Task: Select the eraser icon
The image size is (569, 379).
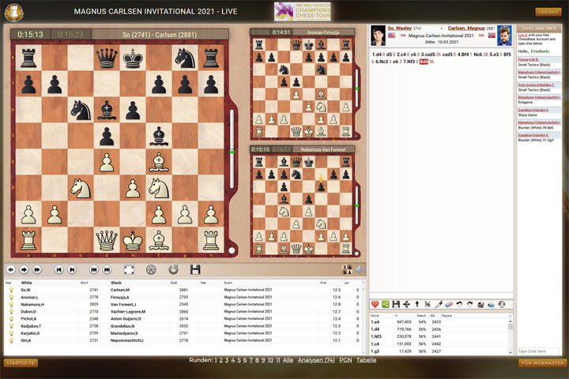Action: (449, 304)
